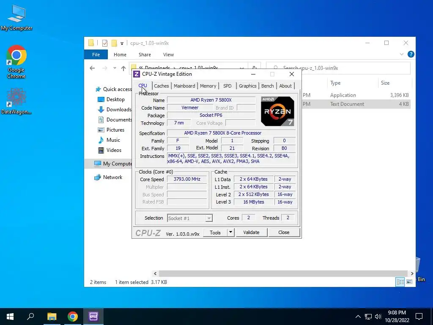Screen dimensions: 433x325
Task: Open the Bench tab
Action: click(x=267, y=86)
